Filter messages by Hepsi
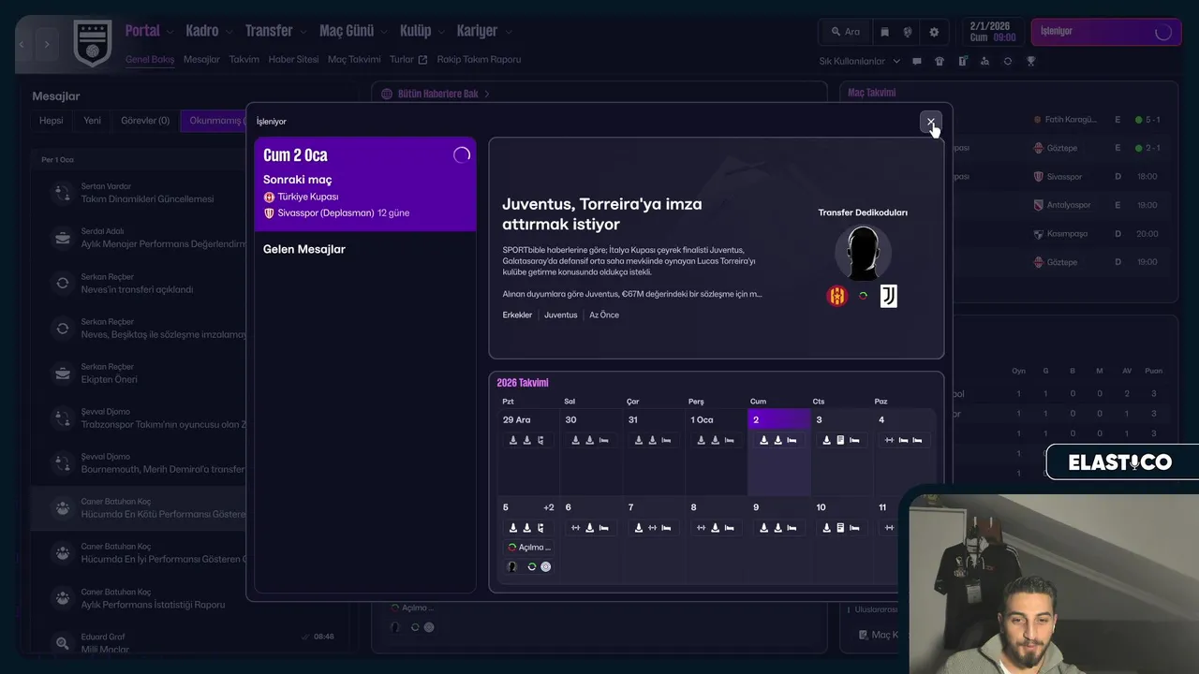Screen dimensions: 1199x674 point(52,121)
